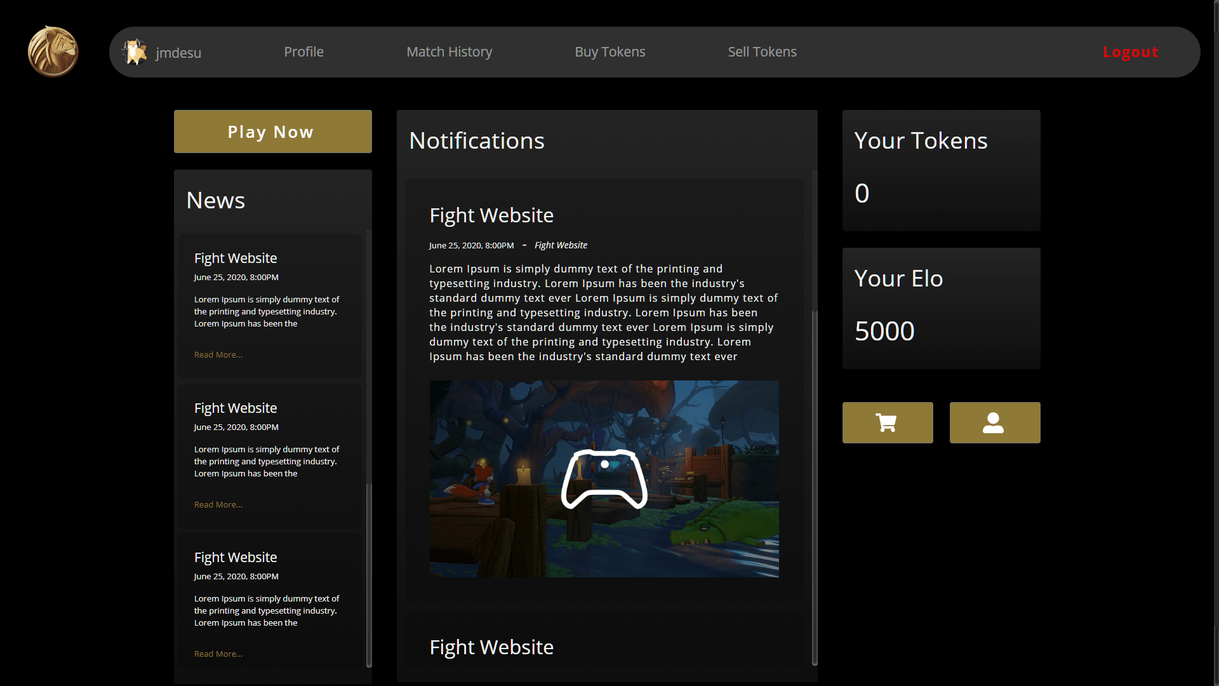
Task: Click Read More in the first news card
Action: 218,354
